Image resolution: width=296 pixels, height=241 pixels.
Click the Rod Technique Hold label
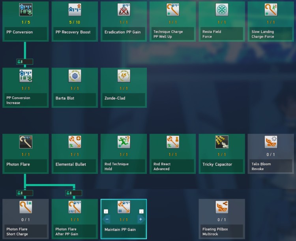(x=124, y=166)
